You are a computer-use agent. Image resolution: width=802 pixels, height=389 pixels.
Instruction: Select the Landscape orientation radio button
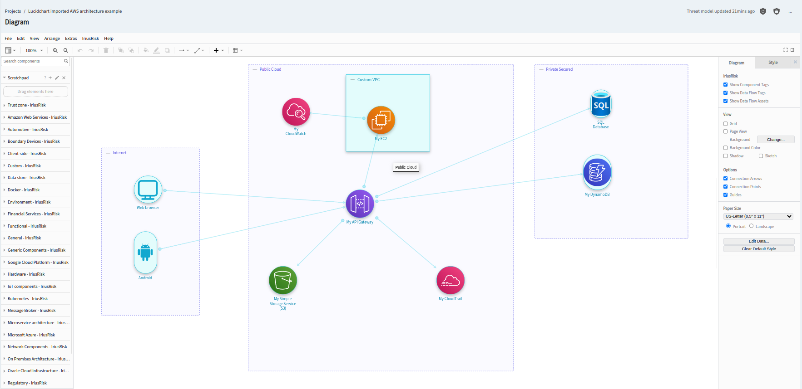[x=751, y=226]
